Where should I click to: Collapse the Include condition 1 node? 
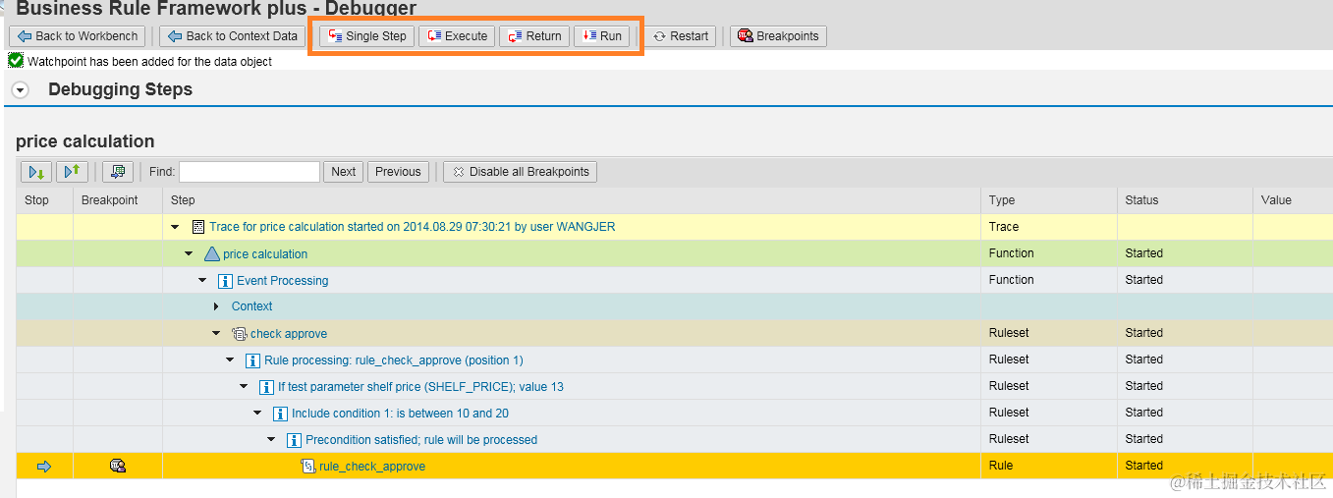pos(257,414)
